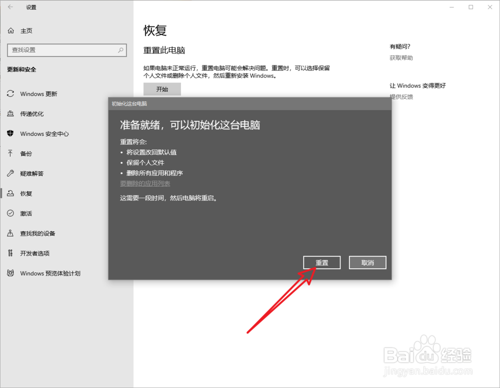This screenshot has height=388, width=500.
Task: Click inside the 查找设置 search box
Action: pos(67,50)
